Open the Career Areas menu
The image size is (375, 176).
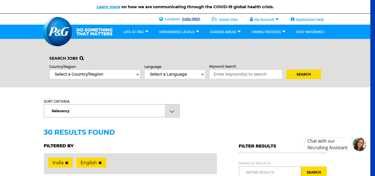pyautogui.click(x=225, y=32)
